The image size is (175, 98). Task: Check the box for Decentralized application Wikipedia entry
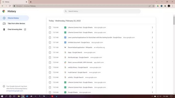click(x=50, y=47)
